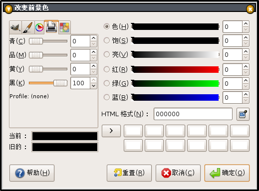Click the Red gradient bar
This screenshot has width=259, height=191.
tap(176, 69)
